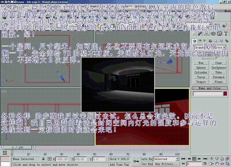Toggle Auto Key animation mode
The image size is (231, 167).
(147, 159)
